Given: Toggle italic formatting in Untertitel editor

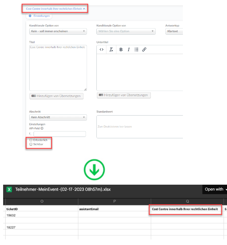Looking at the screenshot, I should (x=129, y=50).
